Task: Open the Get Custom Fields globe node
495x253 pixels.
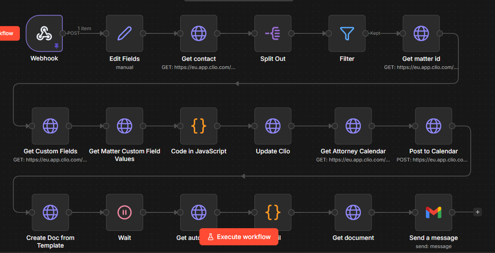Action: pyautogui.click(x=50, y=126)
